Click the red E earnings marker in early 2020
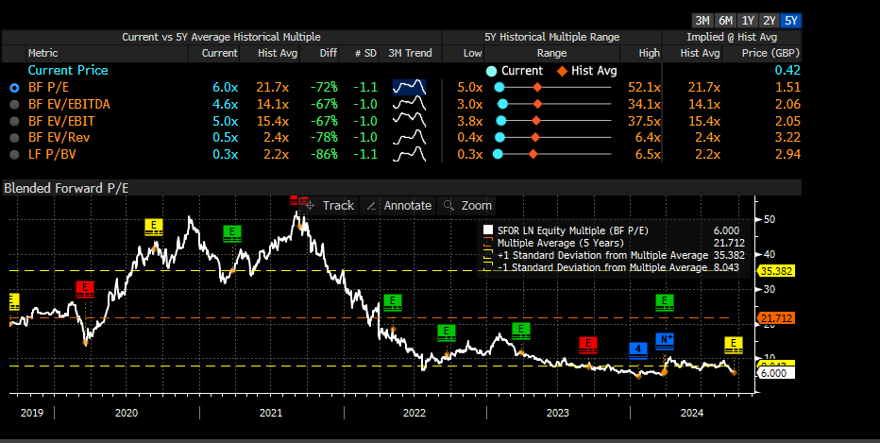This screenshot has height=443, width=880. click(85, 289)
